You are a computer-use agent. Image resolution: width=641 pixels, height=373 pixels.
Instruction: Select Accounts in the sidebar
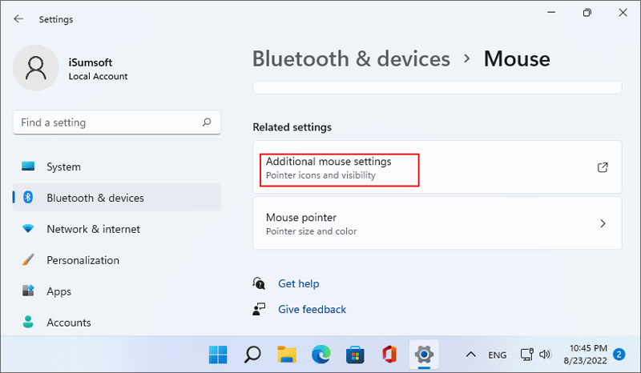pyautogui.click(x=117, y=322)
